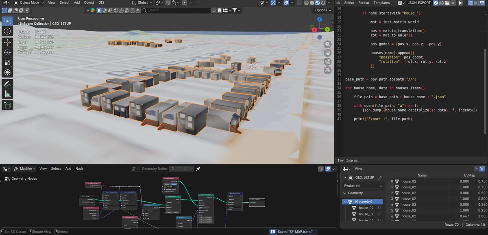This screenshot has width=488, height=235.
Task: Click the viewport pan hand icon
Action: tap(327, 53)
